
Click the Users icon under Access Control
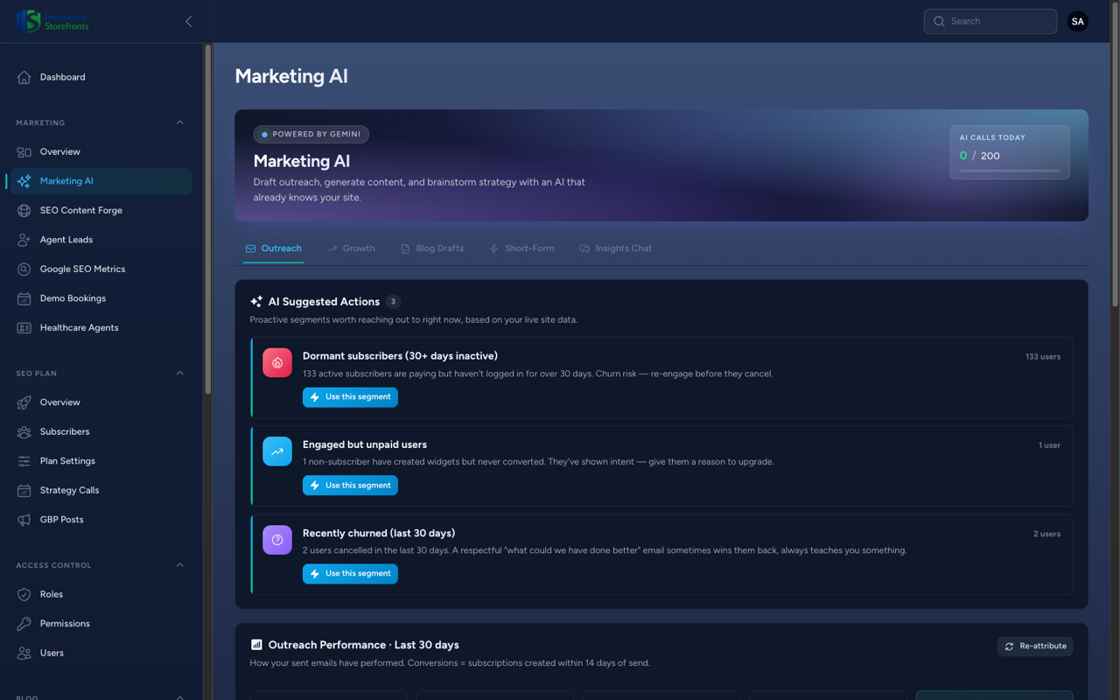pos(24,654)
